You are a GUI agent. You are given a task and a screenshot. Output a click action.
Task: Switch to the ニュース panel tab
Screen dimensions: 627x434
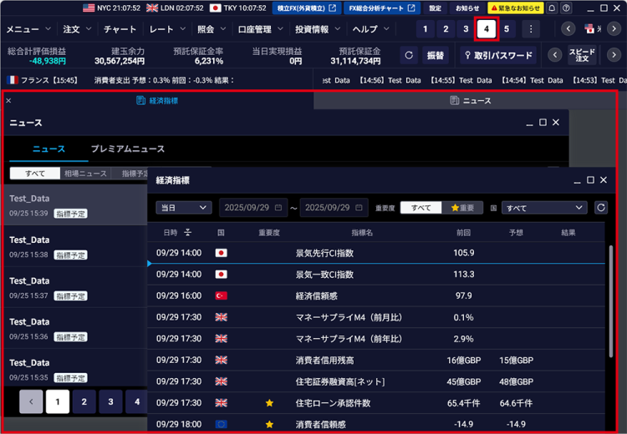(x=470, y=101)
